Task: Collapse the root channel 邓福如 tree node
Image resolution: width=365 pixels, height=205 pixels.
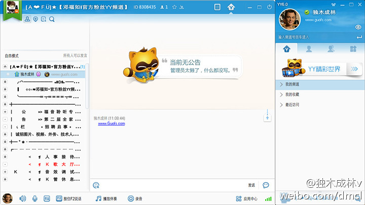Action: tap(5, 67)
